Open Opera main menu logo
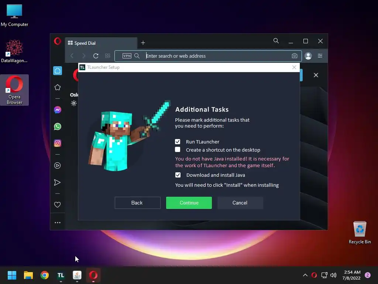The image size is (378, 284). pyautogui.click(x=57, y=41)
